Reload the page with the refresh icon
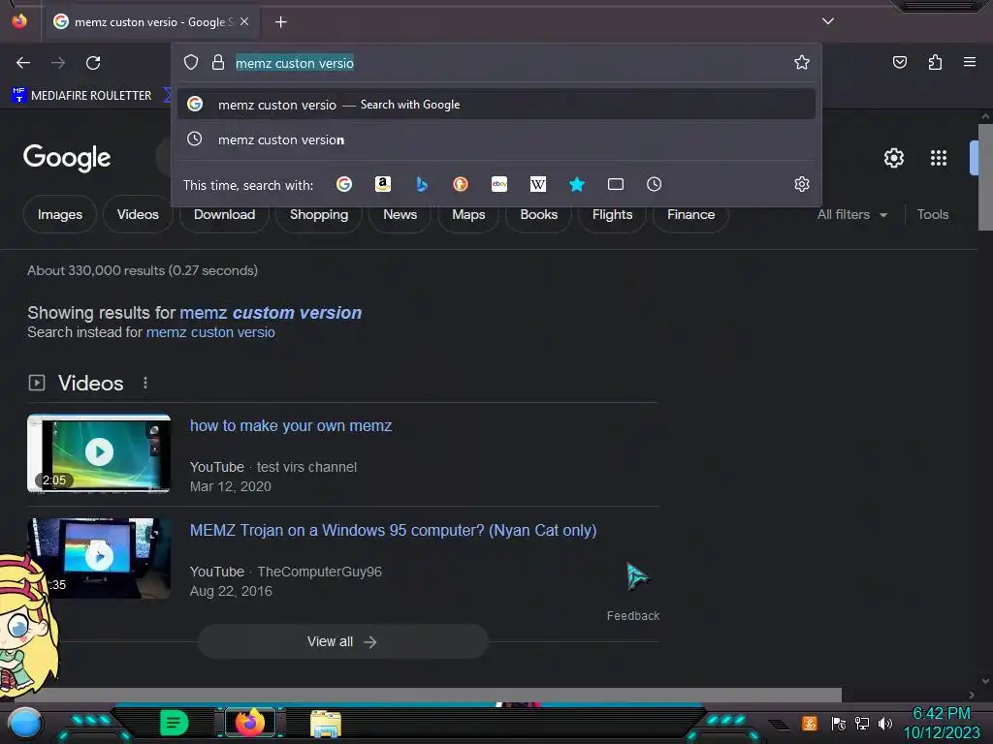Image resolution: width=993 pixels, height=744 pixels. 93,63
